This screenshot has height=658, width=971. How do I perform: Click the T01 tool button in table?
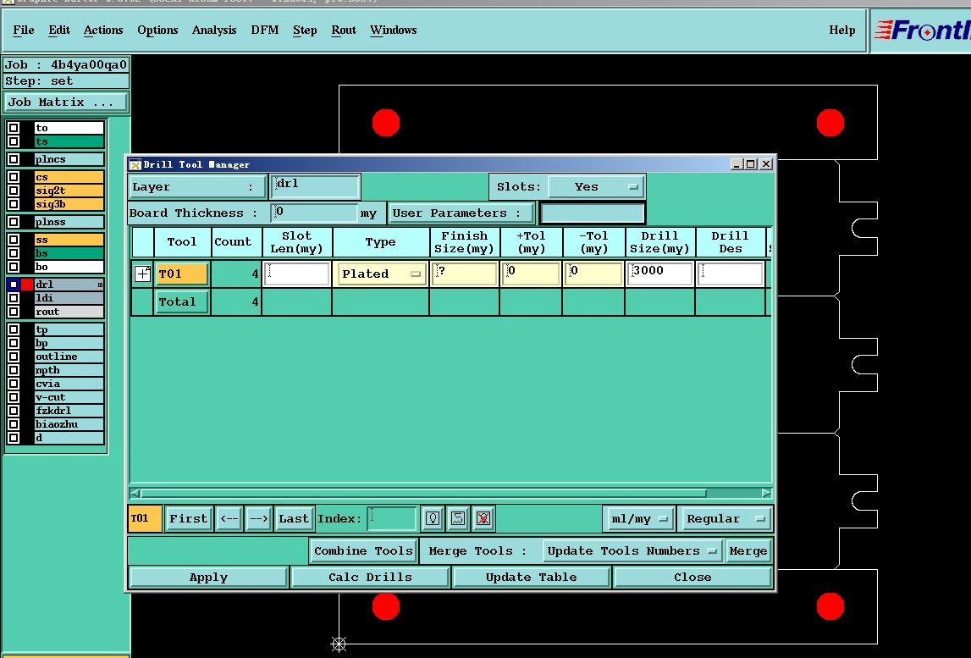tap(181, 274)
